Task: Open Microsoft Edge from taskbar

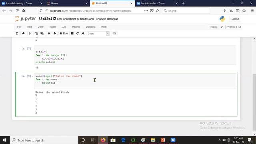Action: (123, 140)
